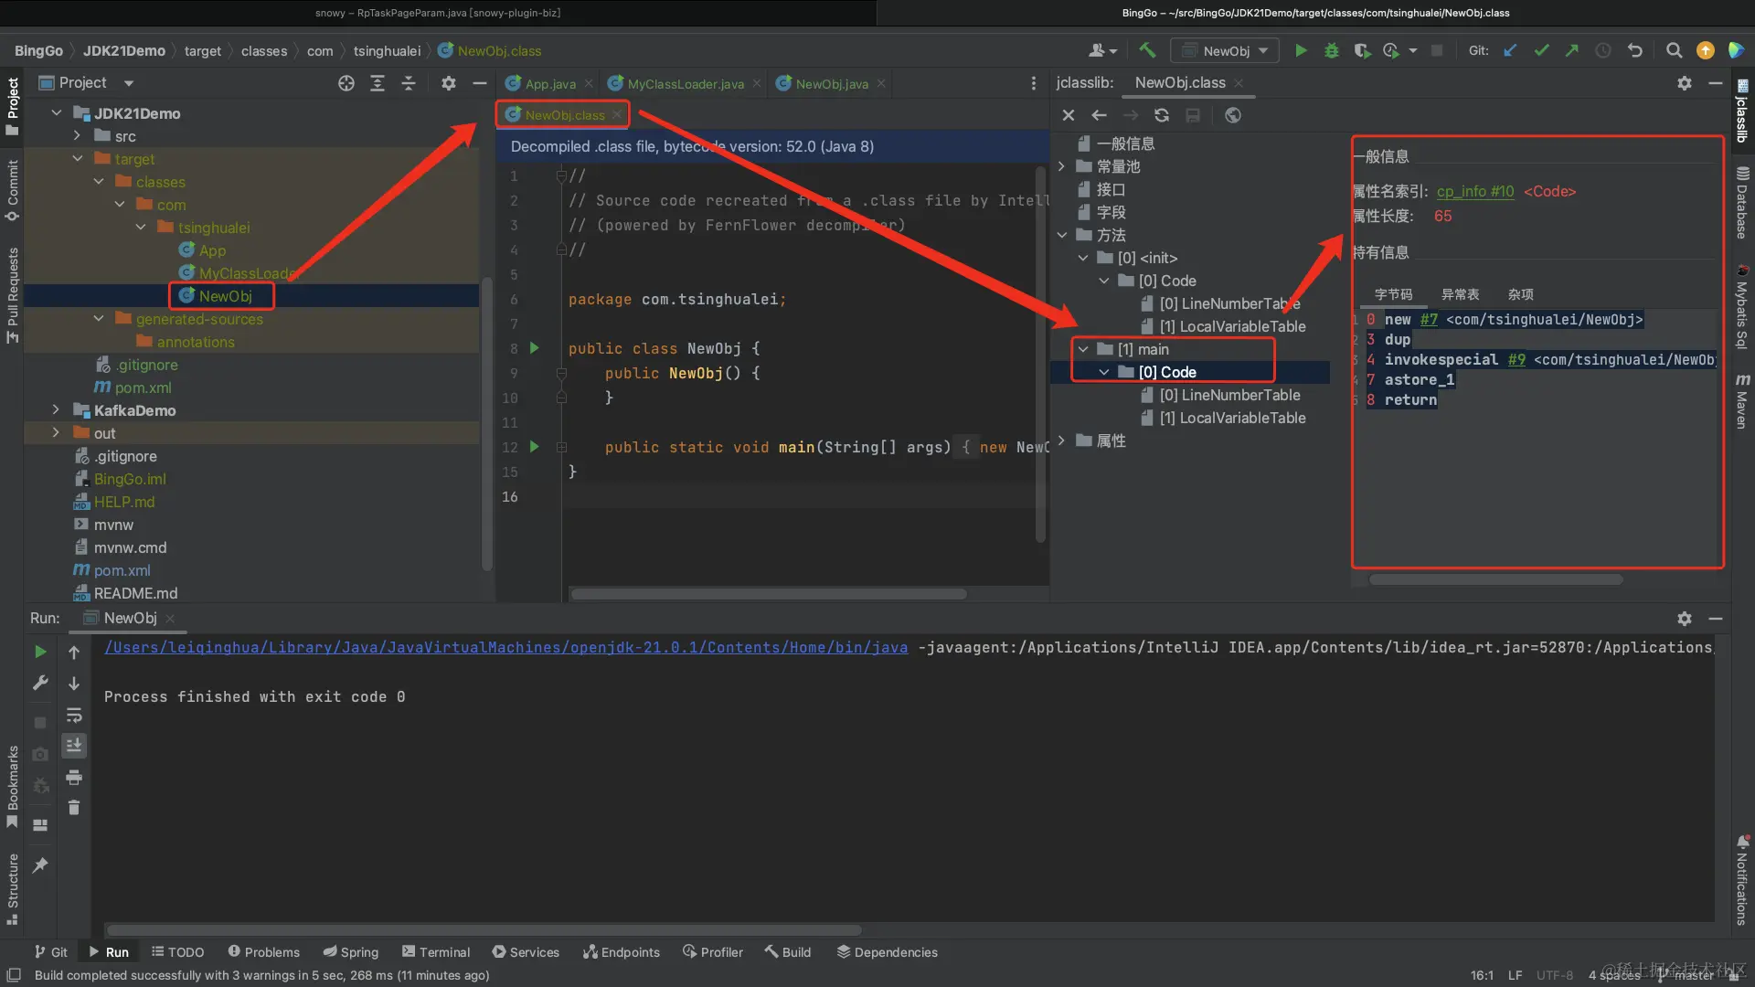Click the Debug bug icon in the toolbar
The height and width of the screenshot is (987, 1755).
(1332, 51)
